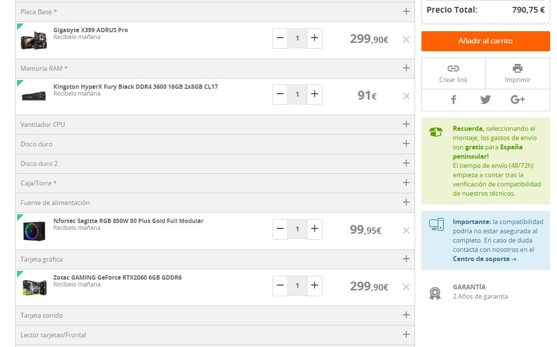Increase quantity of Zotac RTX2060 card

[x=315, y=286]
